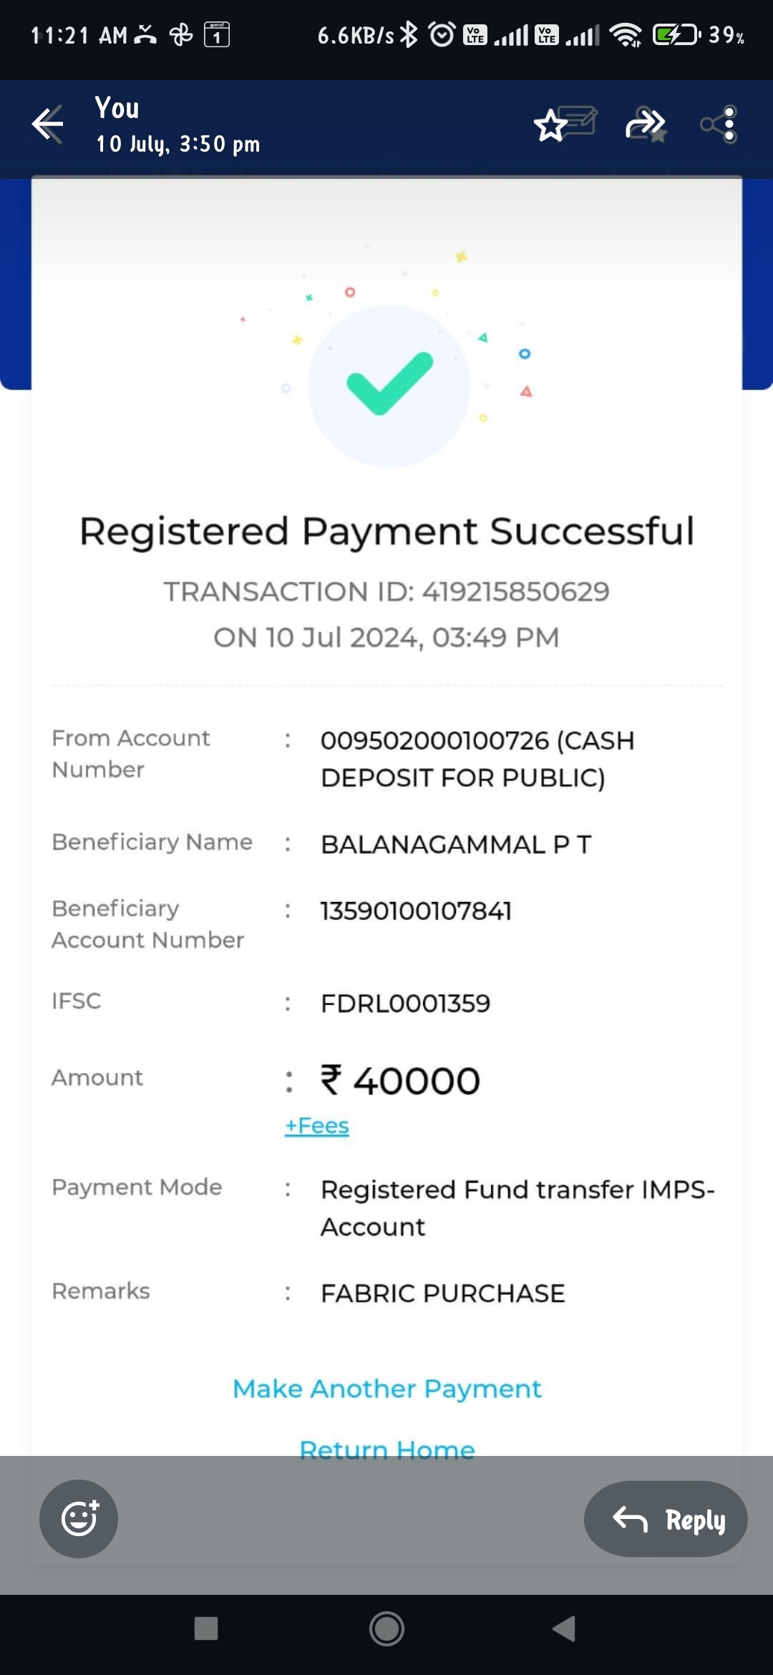Image resolution: width=773 pixels, height=1675 pixels.
Task: Tap the ₹ 40000 amount value
Action: (400, 1080)
